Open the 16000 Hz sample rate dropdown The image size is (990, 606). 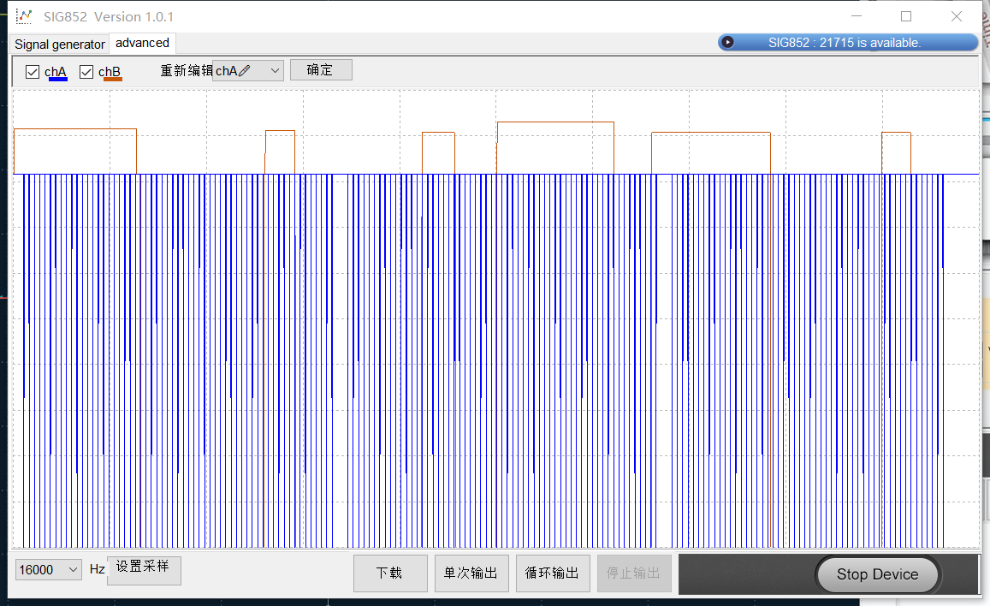coord(49,569)
